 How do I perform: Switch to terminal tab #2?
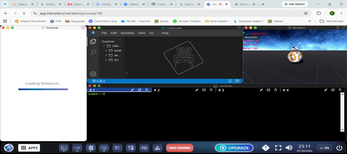pos(157,90)
